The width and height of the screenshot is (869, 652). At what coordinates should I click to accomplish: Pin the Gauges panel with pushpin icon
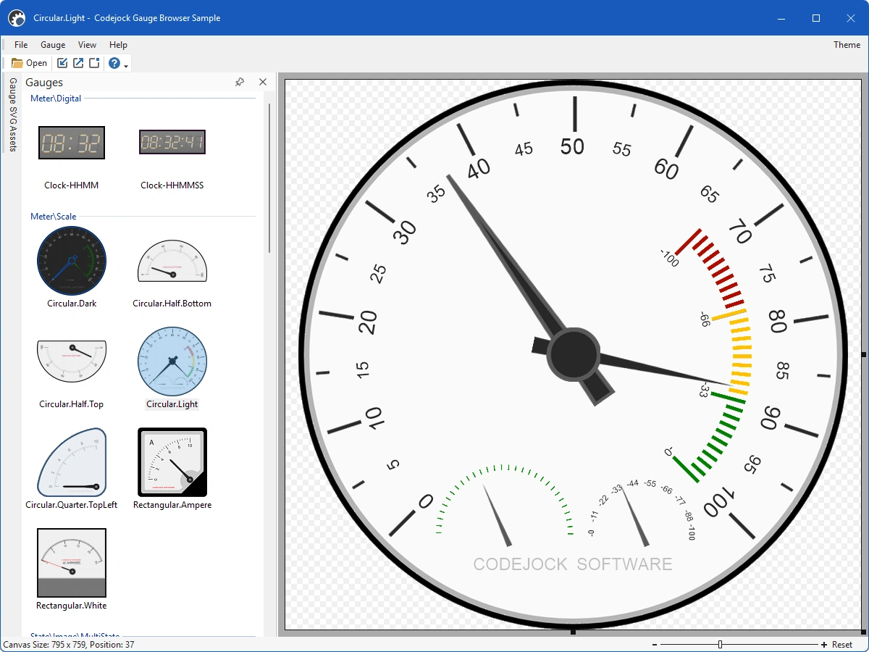tap(240, 83)
